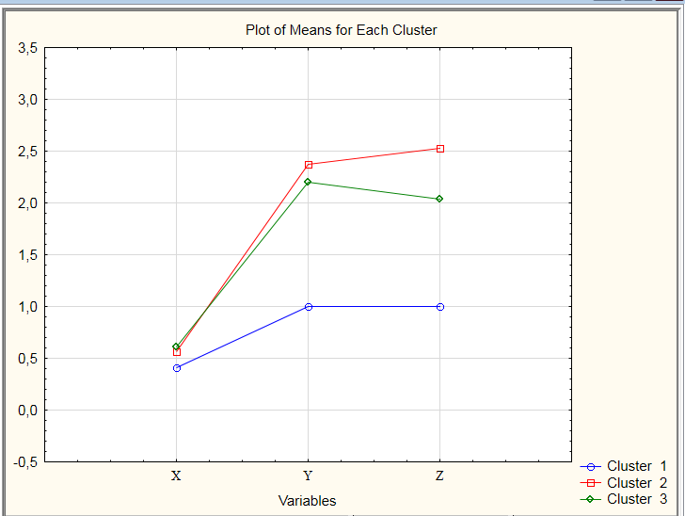Click the Cluster 3 green diamond point at Y
This screenshot has width=685, height=516.
[308, 182]
